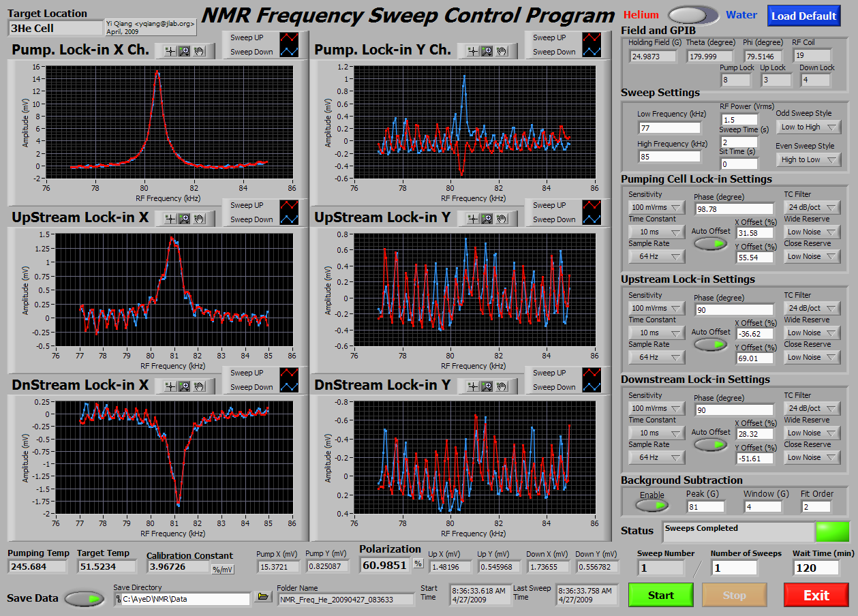Select zoom tool on Pump. Lock-in Y graph
Viewport: 858px width, 616px height.
tap(487, 50)
